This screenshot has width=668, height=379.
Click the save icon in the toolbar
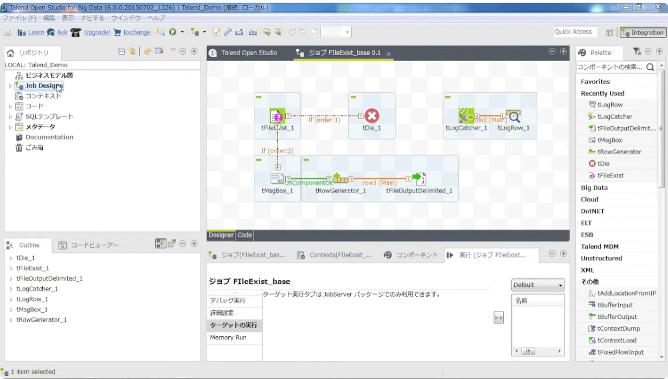point(8,32)
